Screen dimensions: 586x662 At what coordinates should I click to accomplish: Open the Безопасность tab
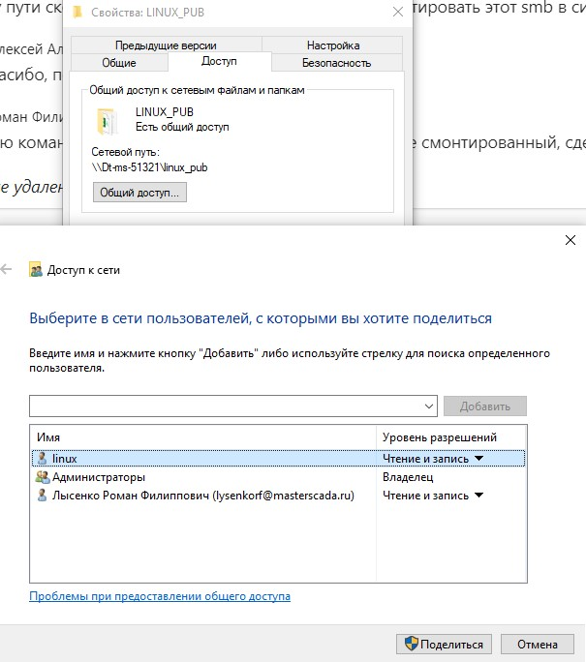click(336, 63)
